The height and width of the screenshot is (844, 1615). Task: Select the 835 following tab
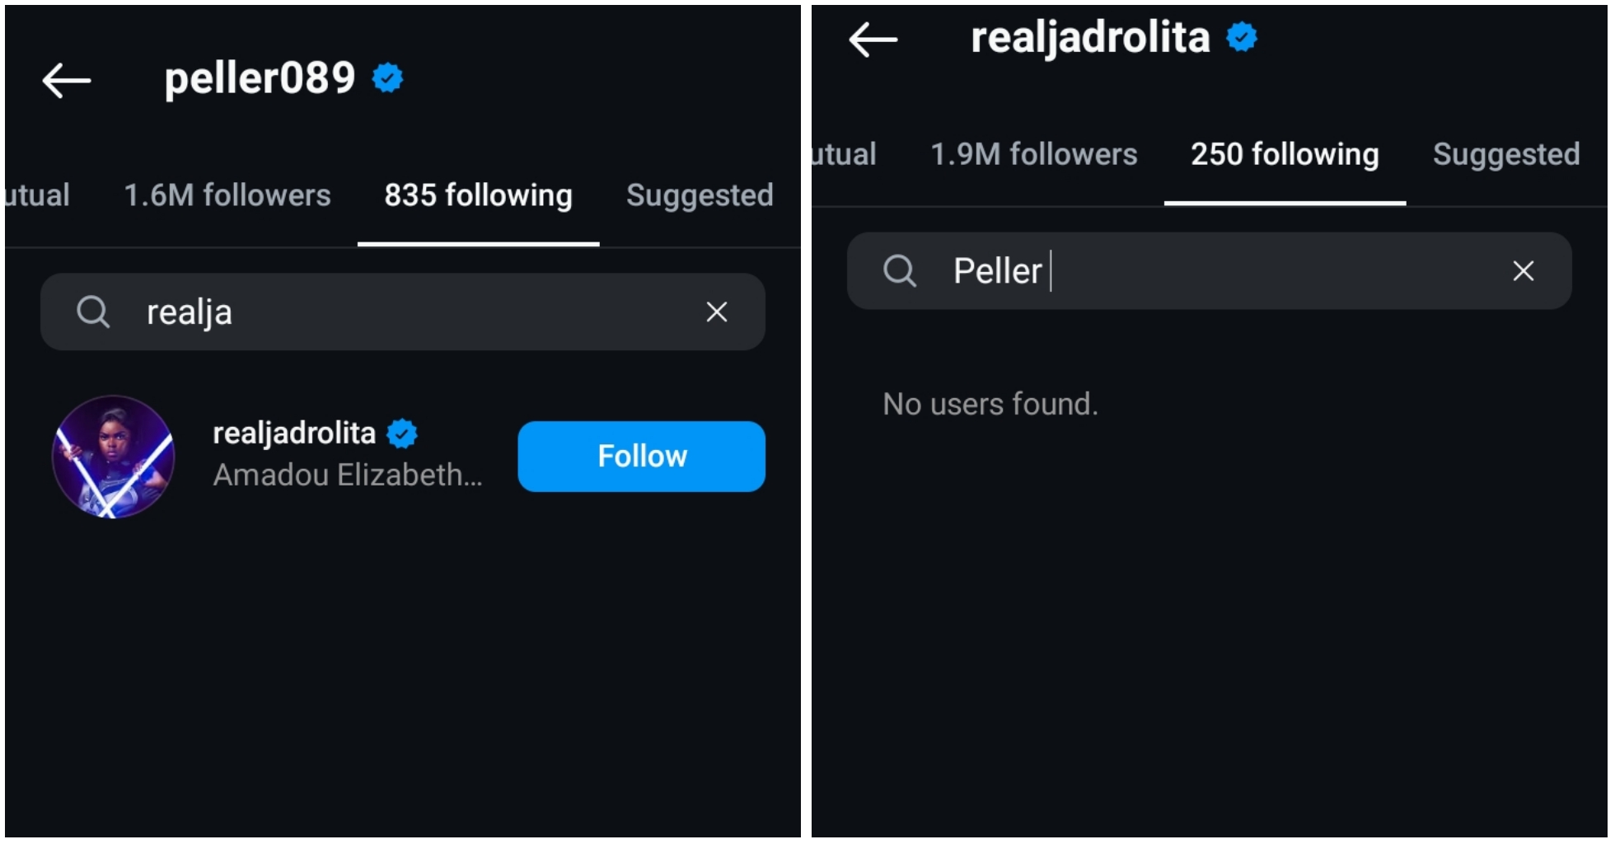(478, 196)
